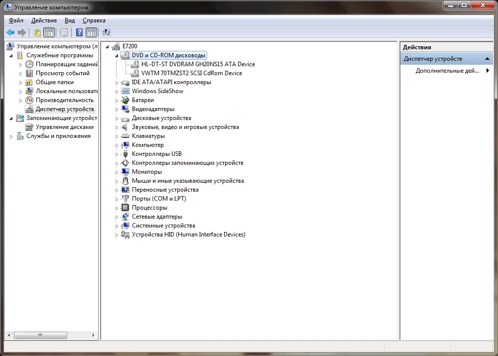Expand the Дисковые устройства arrow
The width and height of the screenshot is (498, 356).
tap(117, 119)
